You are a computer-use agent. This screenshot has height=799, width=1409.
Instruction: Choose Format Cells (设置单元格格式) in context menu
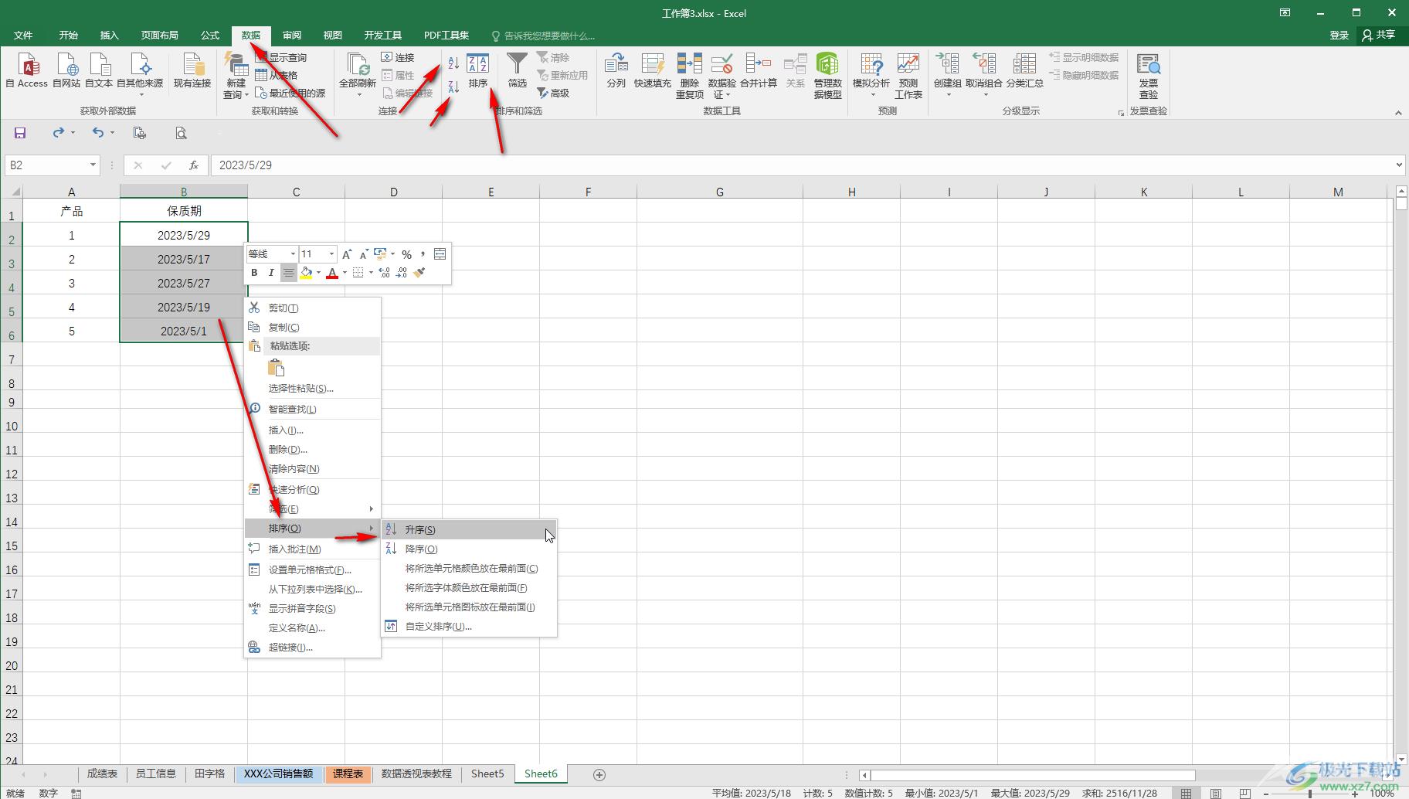(312, 569)
